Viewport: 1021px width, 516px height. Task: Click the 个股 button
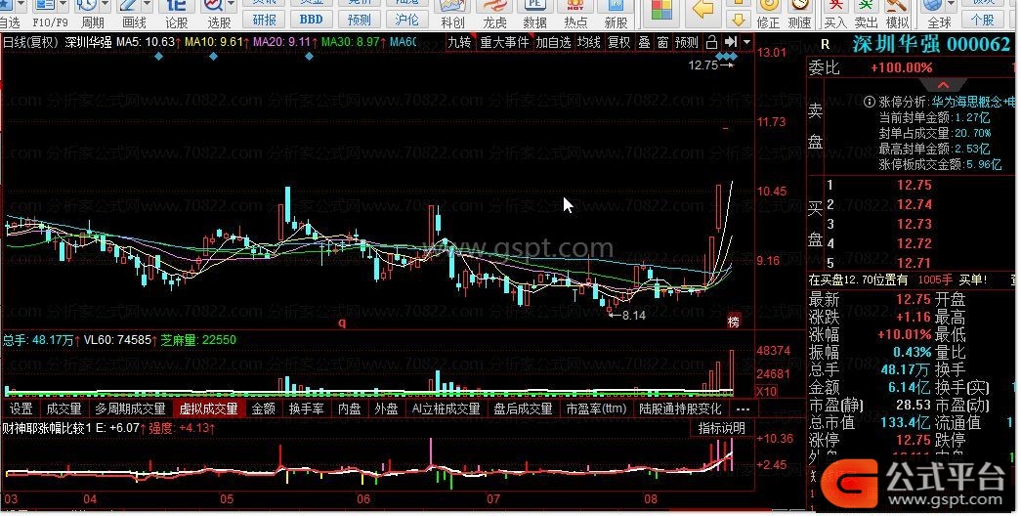pos(983,20)
